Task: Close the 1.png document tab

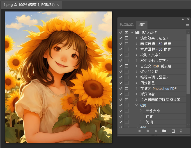Action: click(x=58, y=5)
